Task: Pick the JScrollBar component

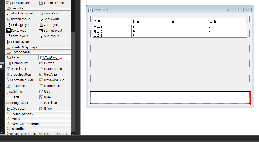Action: click(48, 103)
